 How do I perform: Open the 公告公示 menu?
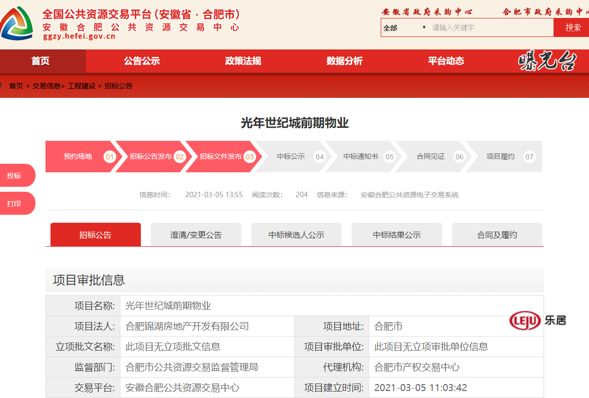[142, 61]
